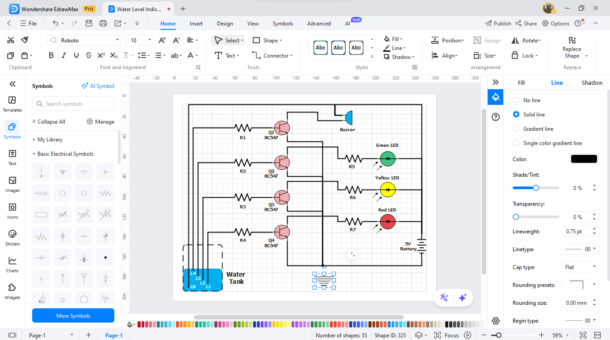Image resolution: width=610 pixels, height=340 pixels.
Task: Click the Search symbols input field
Action: click(73, 104)
